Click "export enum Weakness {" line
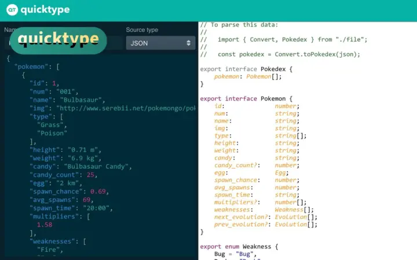Image resolution: width=417 pixels, height=260 pixels. coord(239,247)
